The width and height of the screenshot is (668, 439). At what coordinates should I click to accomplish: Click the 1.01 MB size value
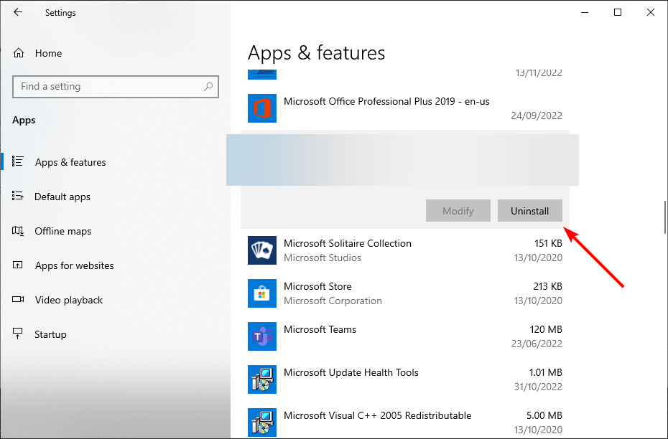tap(546, 372)
